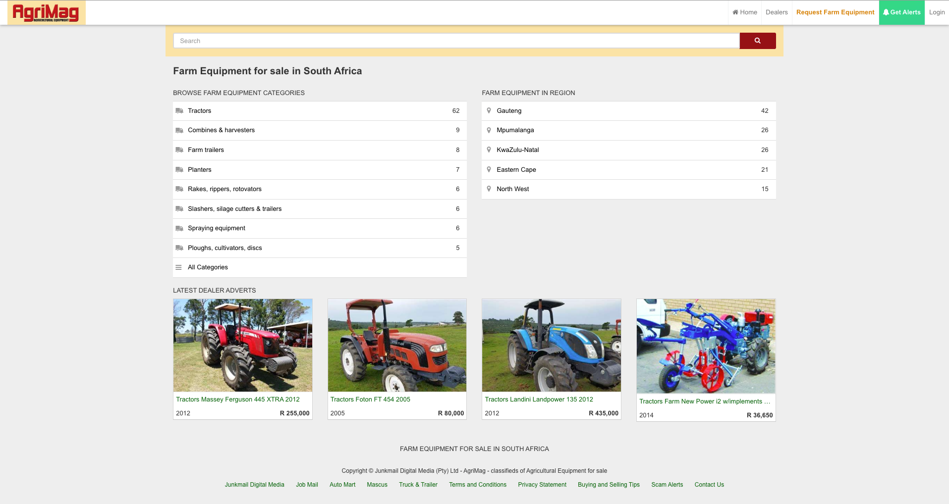Click the Gauteng count of 42
The width and height of the screenshot is (949, 504).
tap(765, 111)
